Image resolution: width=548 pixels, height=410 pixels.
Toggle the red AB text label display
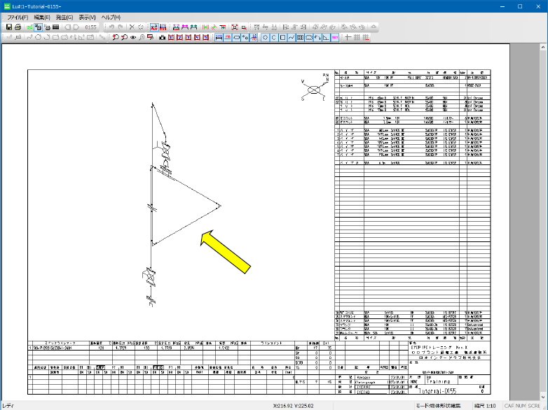(228, 37)
